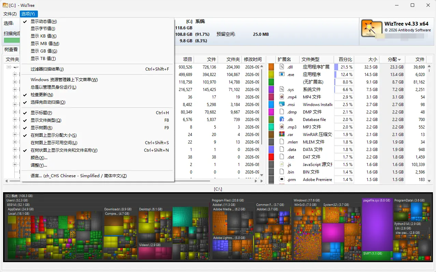This screenshot has height=272, width=436.
Task: Open 颜色(X)... settings entry
Action: tap(97, 158)
